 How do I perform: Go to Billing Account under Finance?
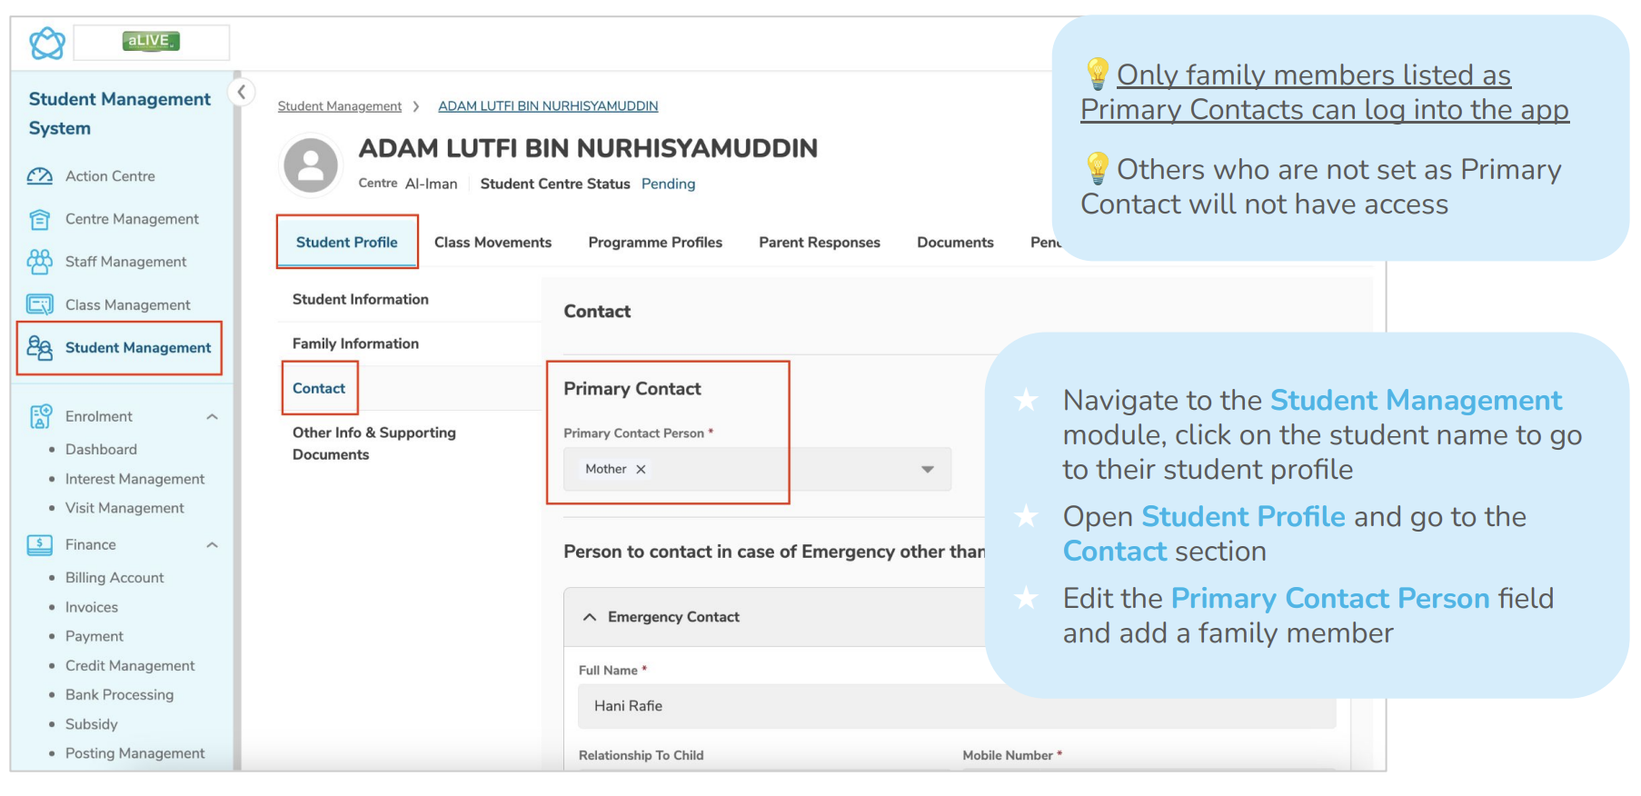[x=114, y=578]
